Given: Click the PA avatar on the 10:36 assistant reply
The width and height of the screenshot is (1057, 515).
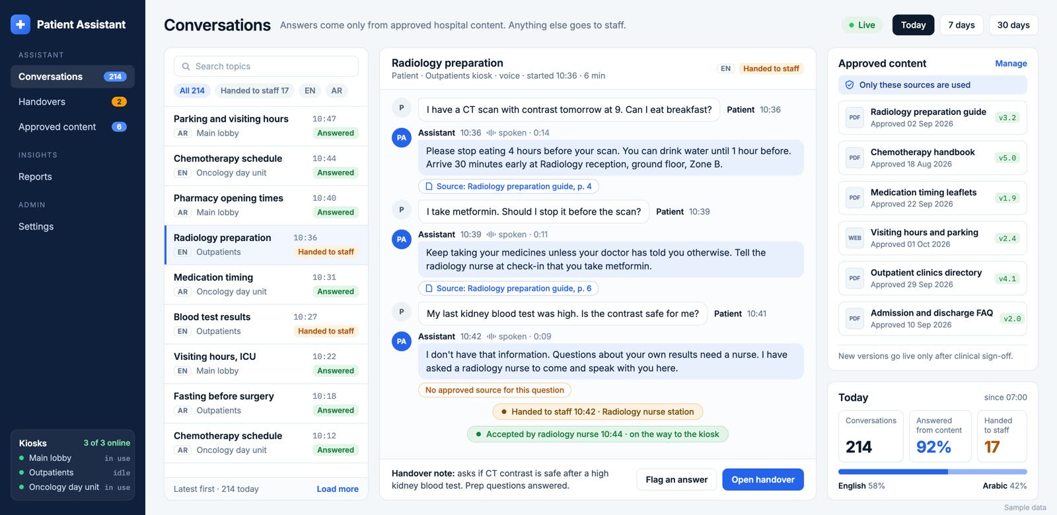Looking at the screenshot, I should (x=402, y=138).
